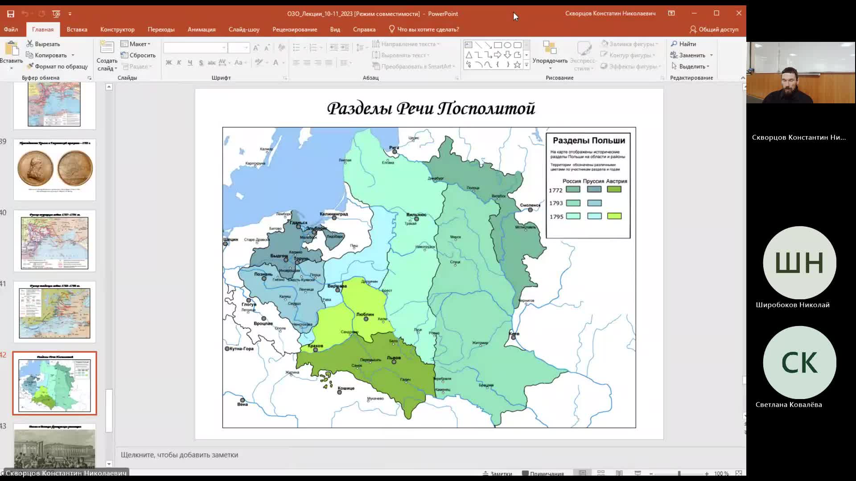Toggle strikethrough (abc)

tap(211, 62)
